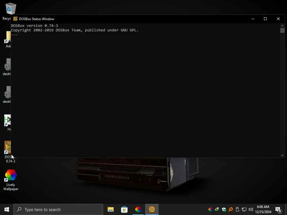Click the scroll down arrow in DOSBox window
The image size is (287, 215).
282,155
